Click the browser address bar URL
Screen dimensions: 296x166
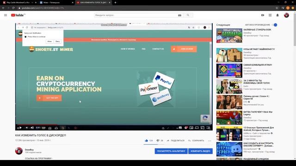tap(43, 8)
